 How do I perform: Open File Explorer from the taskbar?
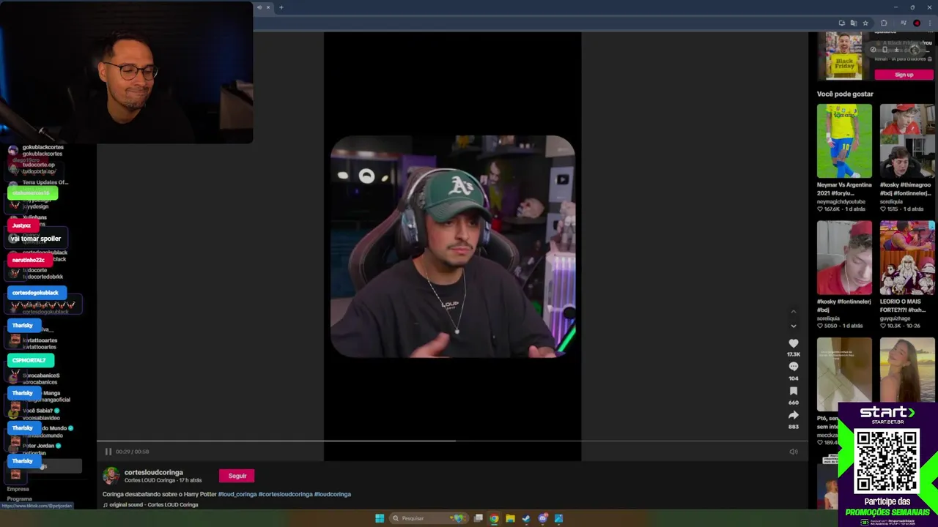pyautogui.click(x=510, y=518)
